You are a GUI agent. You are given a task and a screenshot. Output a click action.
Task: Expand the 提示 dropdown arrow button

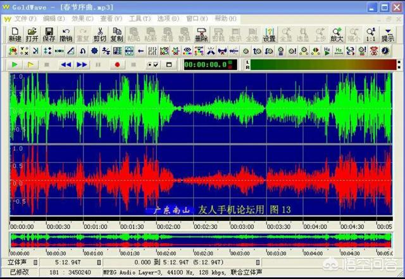[x=388, y=35]
